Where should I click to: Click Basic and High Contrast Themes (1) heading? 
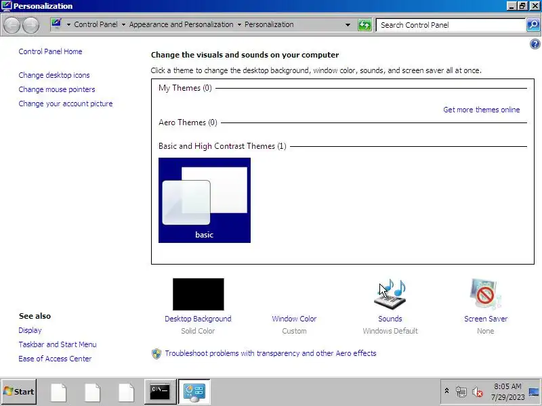[223, 146]
